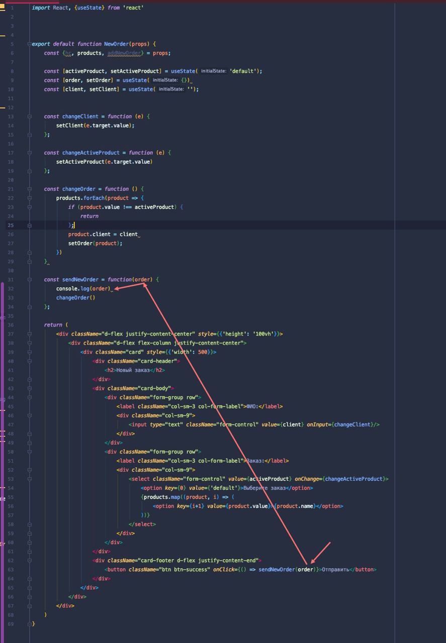Click 'useState' in the import on line 1
Screen dimensions: 446x643
click(90, 8)
